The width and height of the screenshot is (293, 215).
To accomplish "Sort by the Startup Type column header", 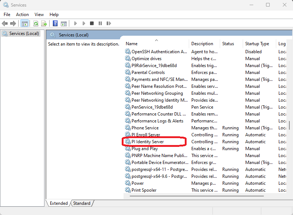I will click(x=259, y=43).
